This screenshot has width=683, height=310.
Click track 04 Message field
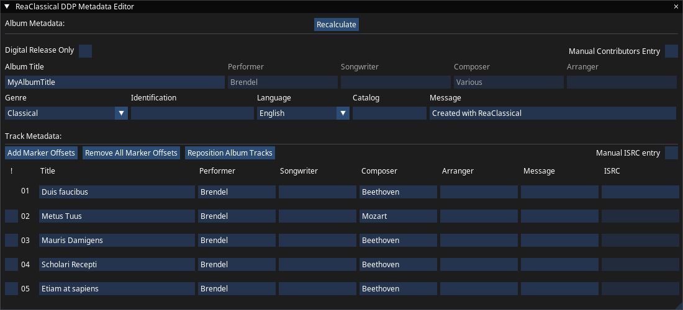[559, 264]
